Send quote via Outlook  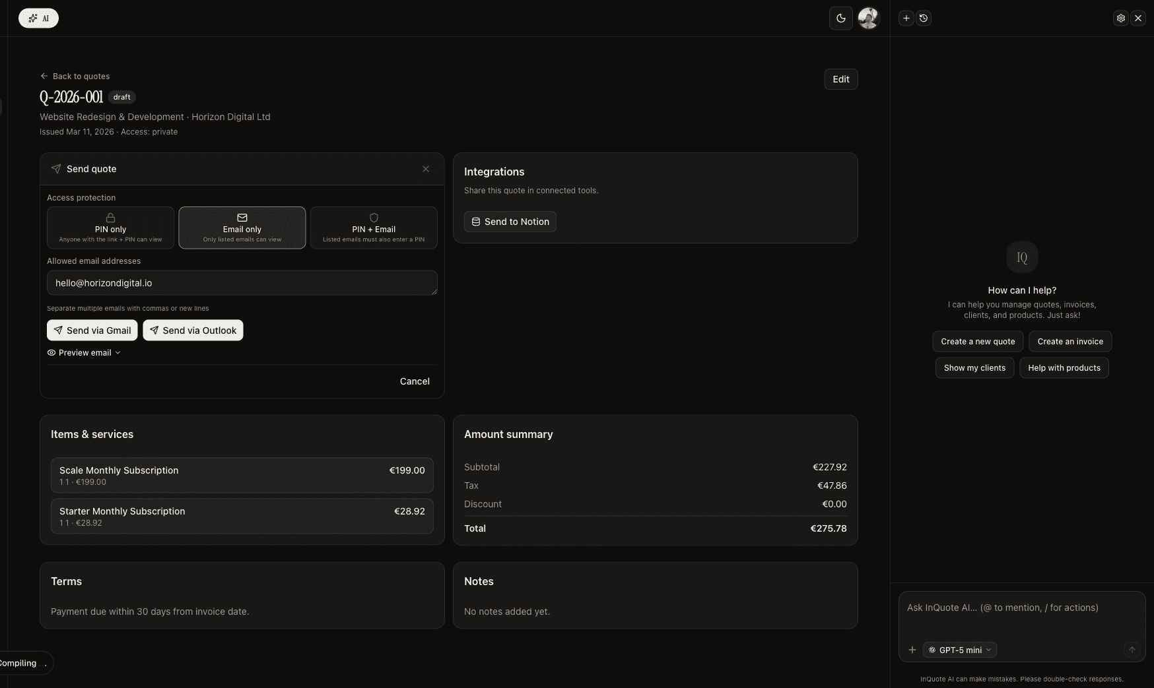(x=193, y=330)
